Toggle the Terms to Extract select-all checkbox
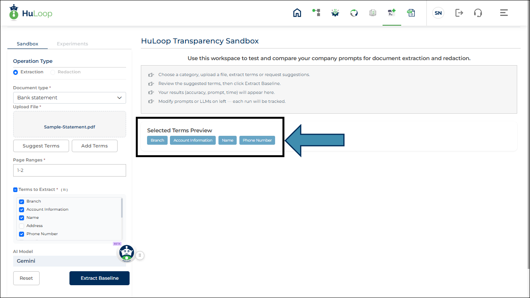The height and width of the screenshot is (298, 530). point(15,190)
